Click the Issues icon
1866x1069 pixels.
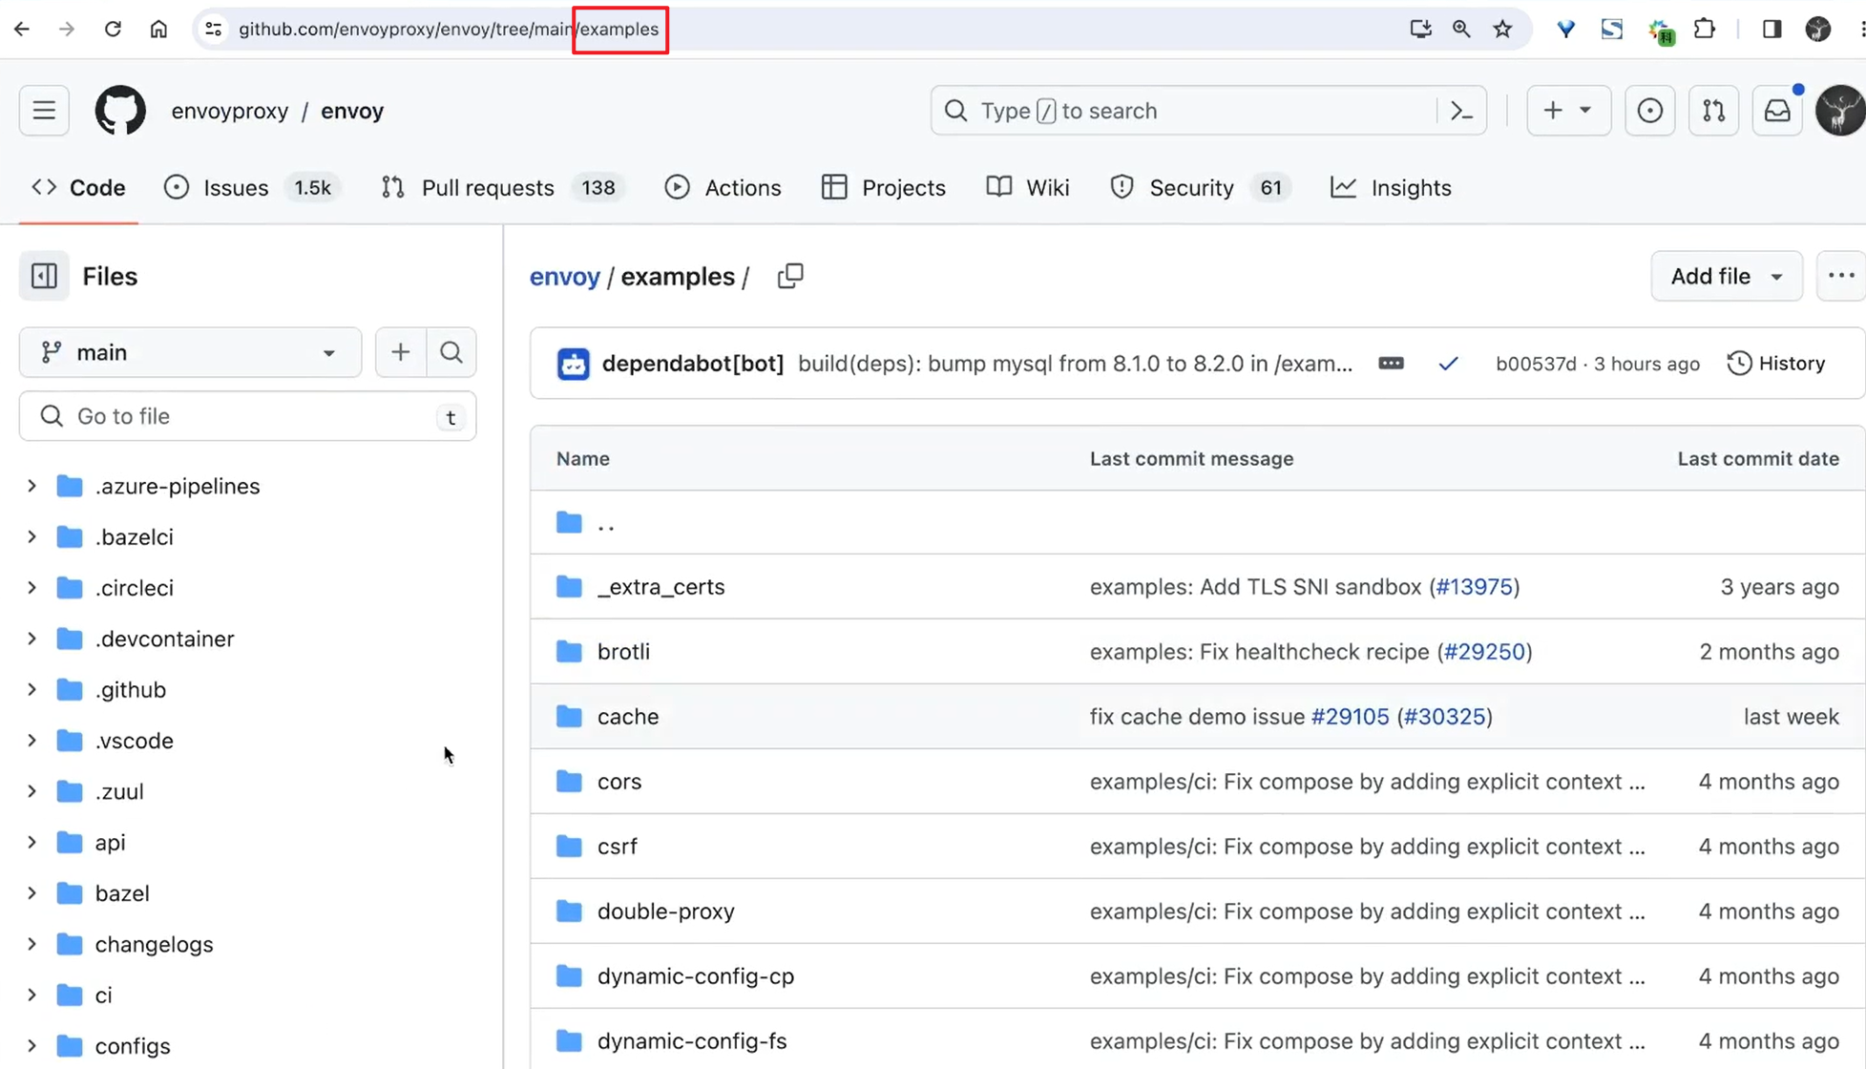177,187
